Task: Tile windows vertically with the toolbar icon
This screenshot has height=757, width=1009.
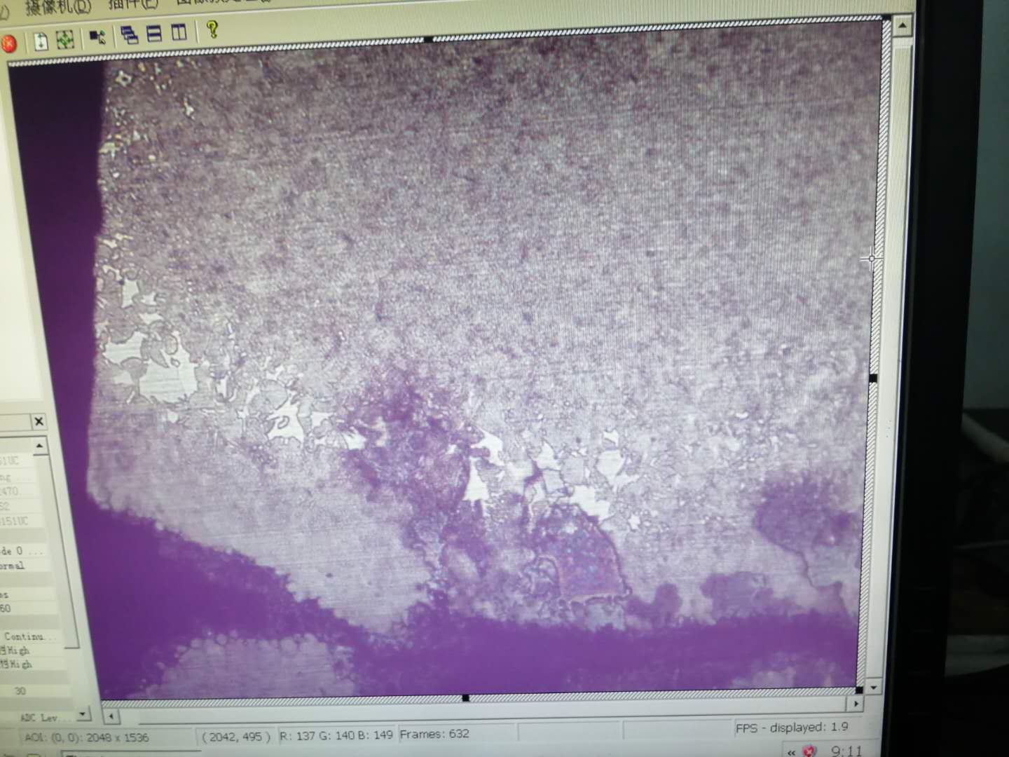Action: pos(179,32)
